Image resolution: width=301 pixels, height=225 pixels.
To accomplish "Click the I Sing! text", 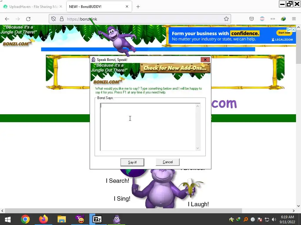I will point(122,199).
